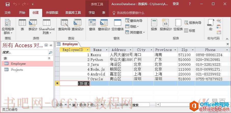Create a Macro (宏)
The height and width of the screenshot is (113, 231).
[211, 25]
